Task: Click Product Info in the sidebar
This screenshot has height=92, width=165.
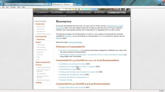Action: 40,24
